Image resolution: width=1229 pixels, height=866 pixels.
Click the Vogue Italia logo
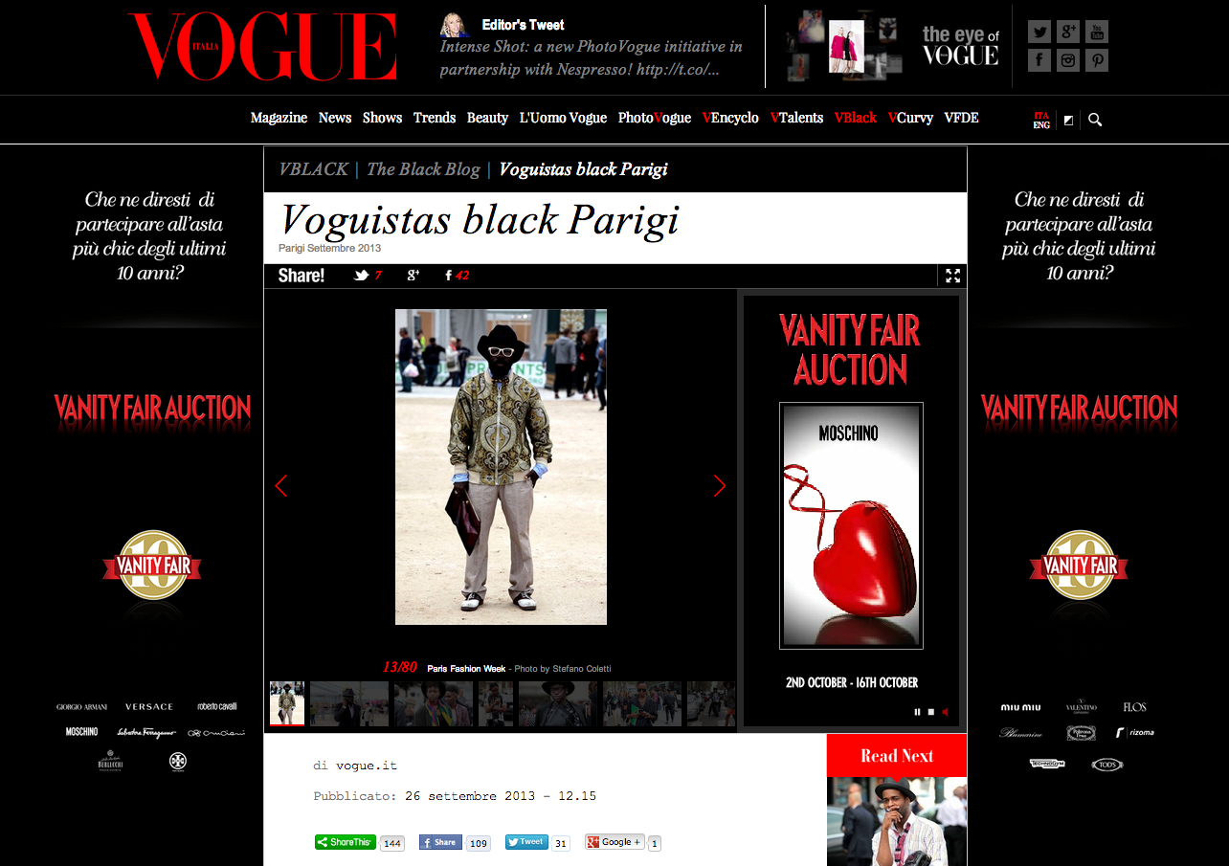tap(262, 47)
